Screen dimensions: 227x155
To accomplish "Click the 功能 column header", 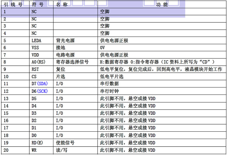I will [162, 5].
